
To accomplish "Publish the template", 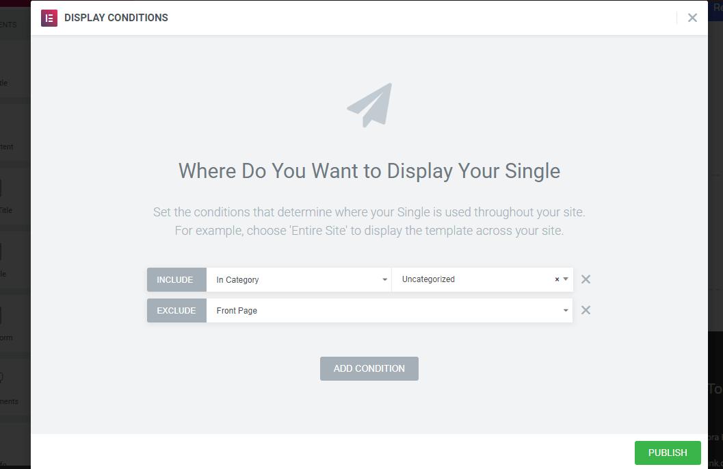I will tap(668, 453).
